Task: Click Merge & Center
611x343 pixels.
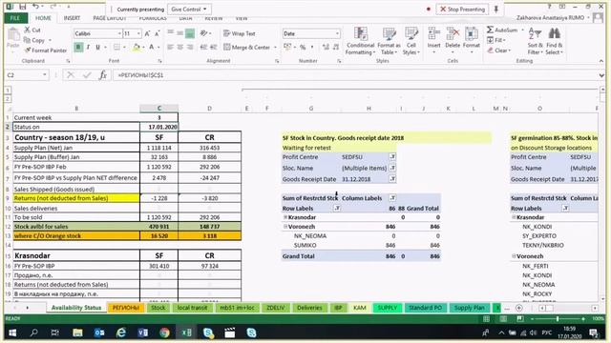Action: (247, 47)
